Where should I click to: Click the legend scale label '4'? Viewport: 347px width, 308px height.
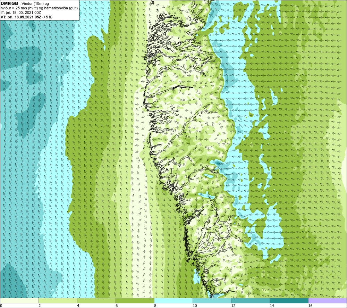[78, 306]
